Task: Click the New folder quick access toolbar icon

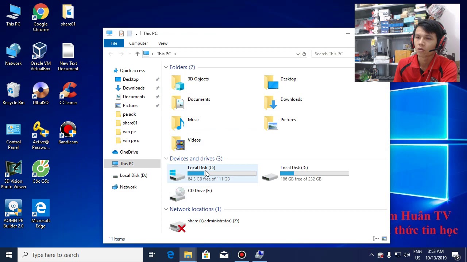Action: coord(130,33)
